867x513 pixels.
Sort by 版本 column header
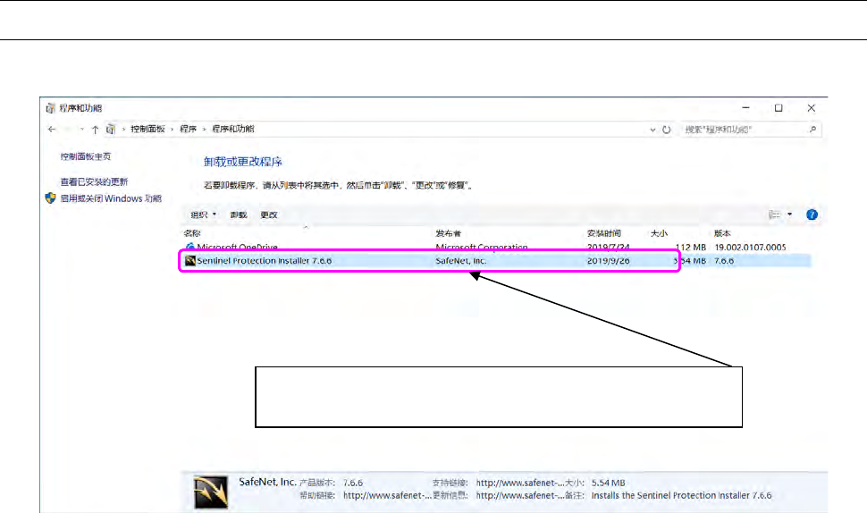(x=722, y=233)
